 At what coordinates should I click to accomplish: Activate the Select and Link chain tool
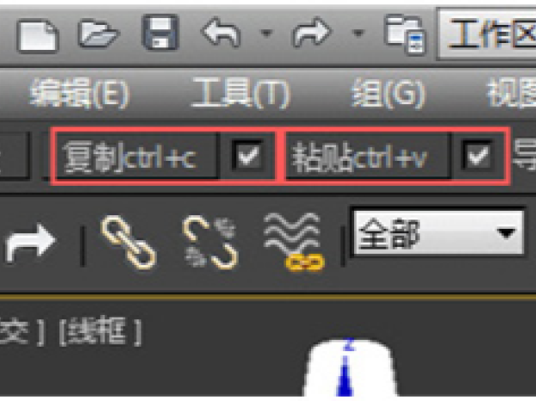pyautogui.click(x=128, y=242)
